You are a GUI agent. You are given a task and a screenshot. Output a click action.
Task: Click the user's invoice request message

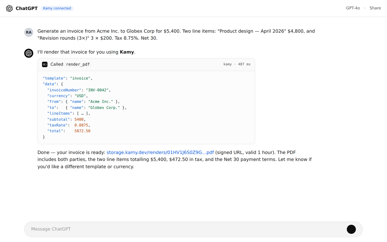click(176, 35)
